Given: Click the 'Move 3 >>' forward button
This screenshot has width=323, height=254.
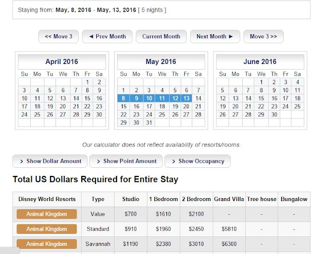Looking at the screenshot, I should (263, 37).
